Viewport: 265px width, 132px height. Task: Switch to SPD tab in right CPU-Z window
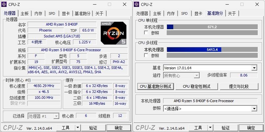click(184, 13)
